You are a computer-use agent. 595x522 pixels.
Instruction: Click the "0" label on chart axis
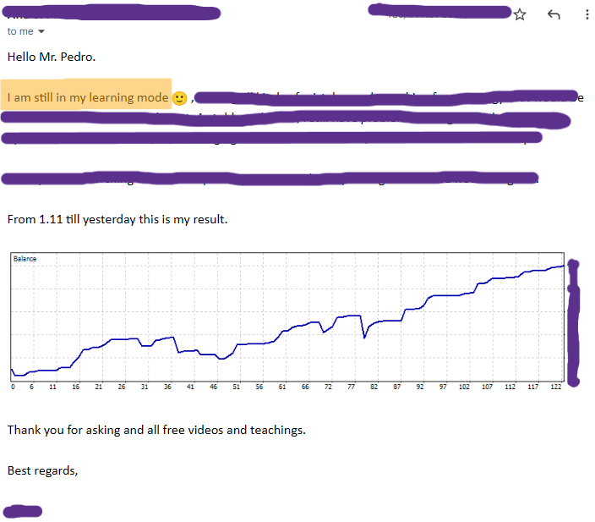[x=13, y=387]
